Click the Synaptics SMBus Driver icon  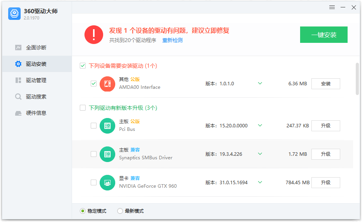(x=107, y=154)
